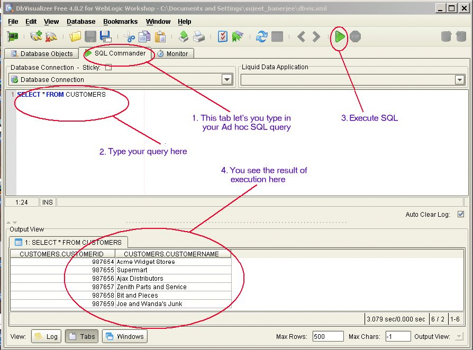The height and width of the screenshot is (350, 473).
Task: Click the gray square stop-reload icon
Action: click(x=277, y=37)
